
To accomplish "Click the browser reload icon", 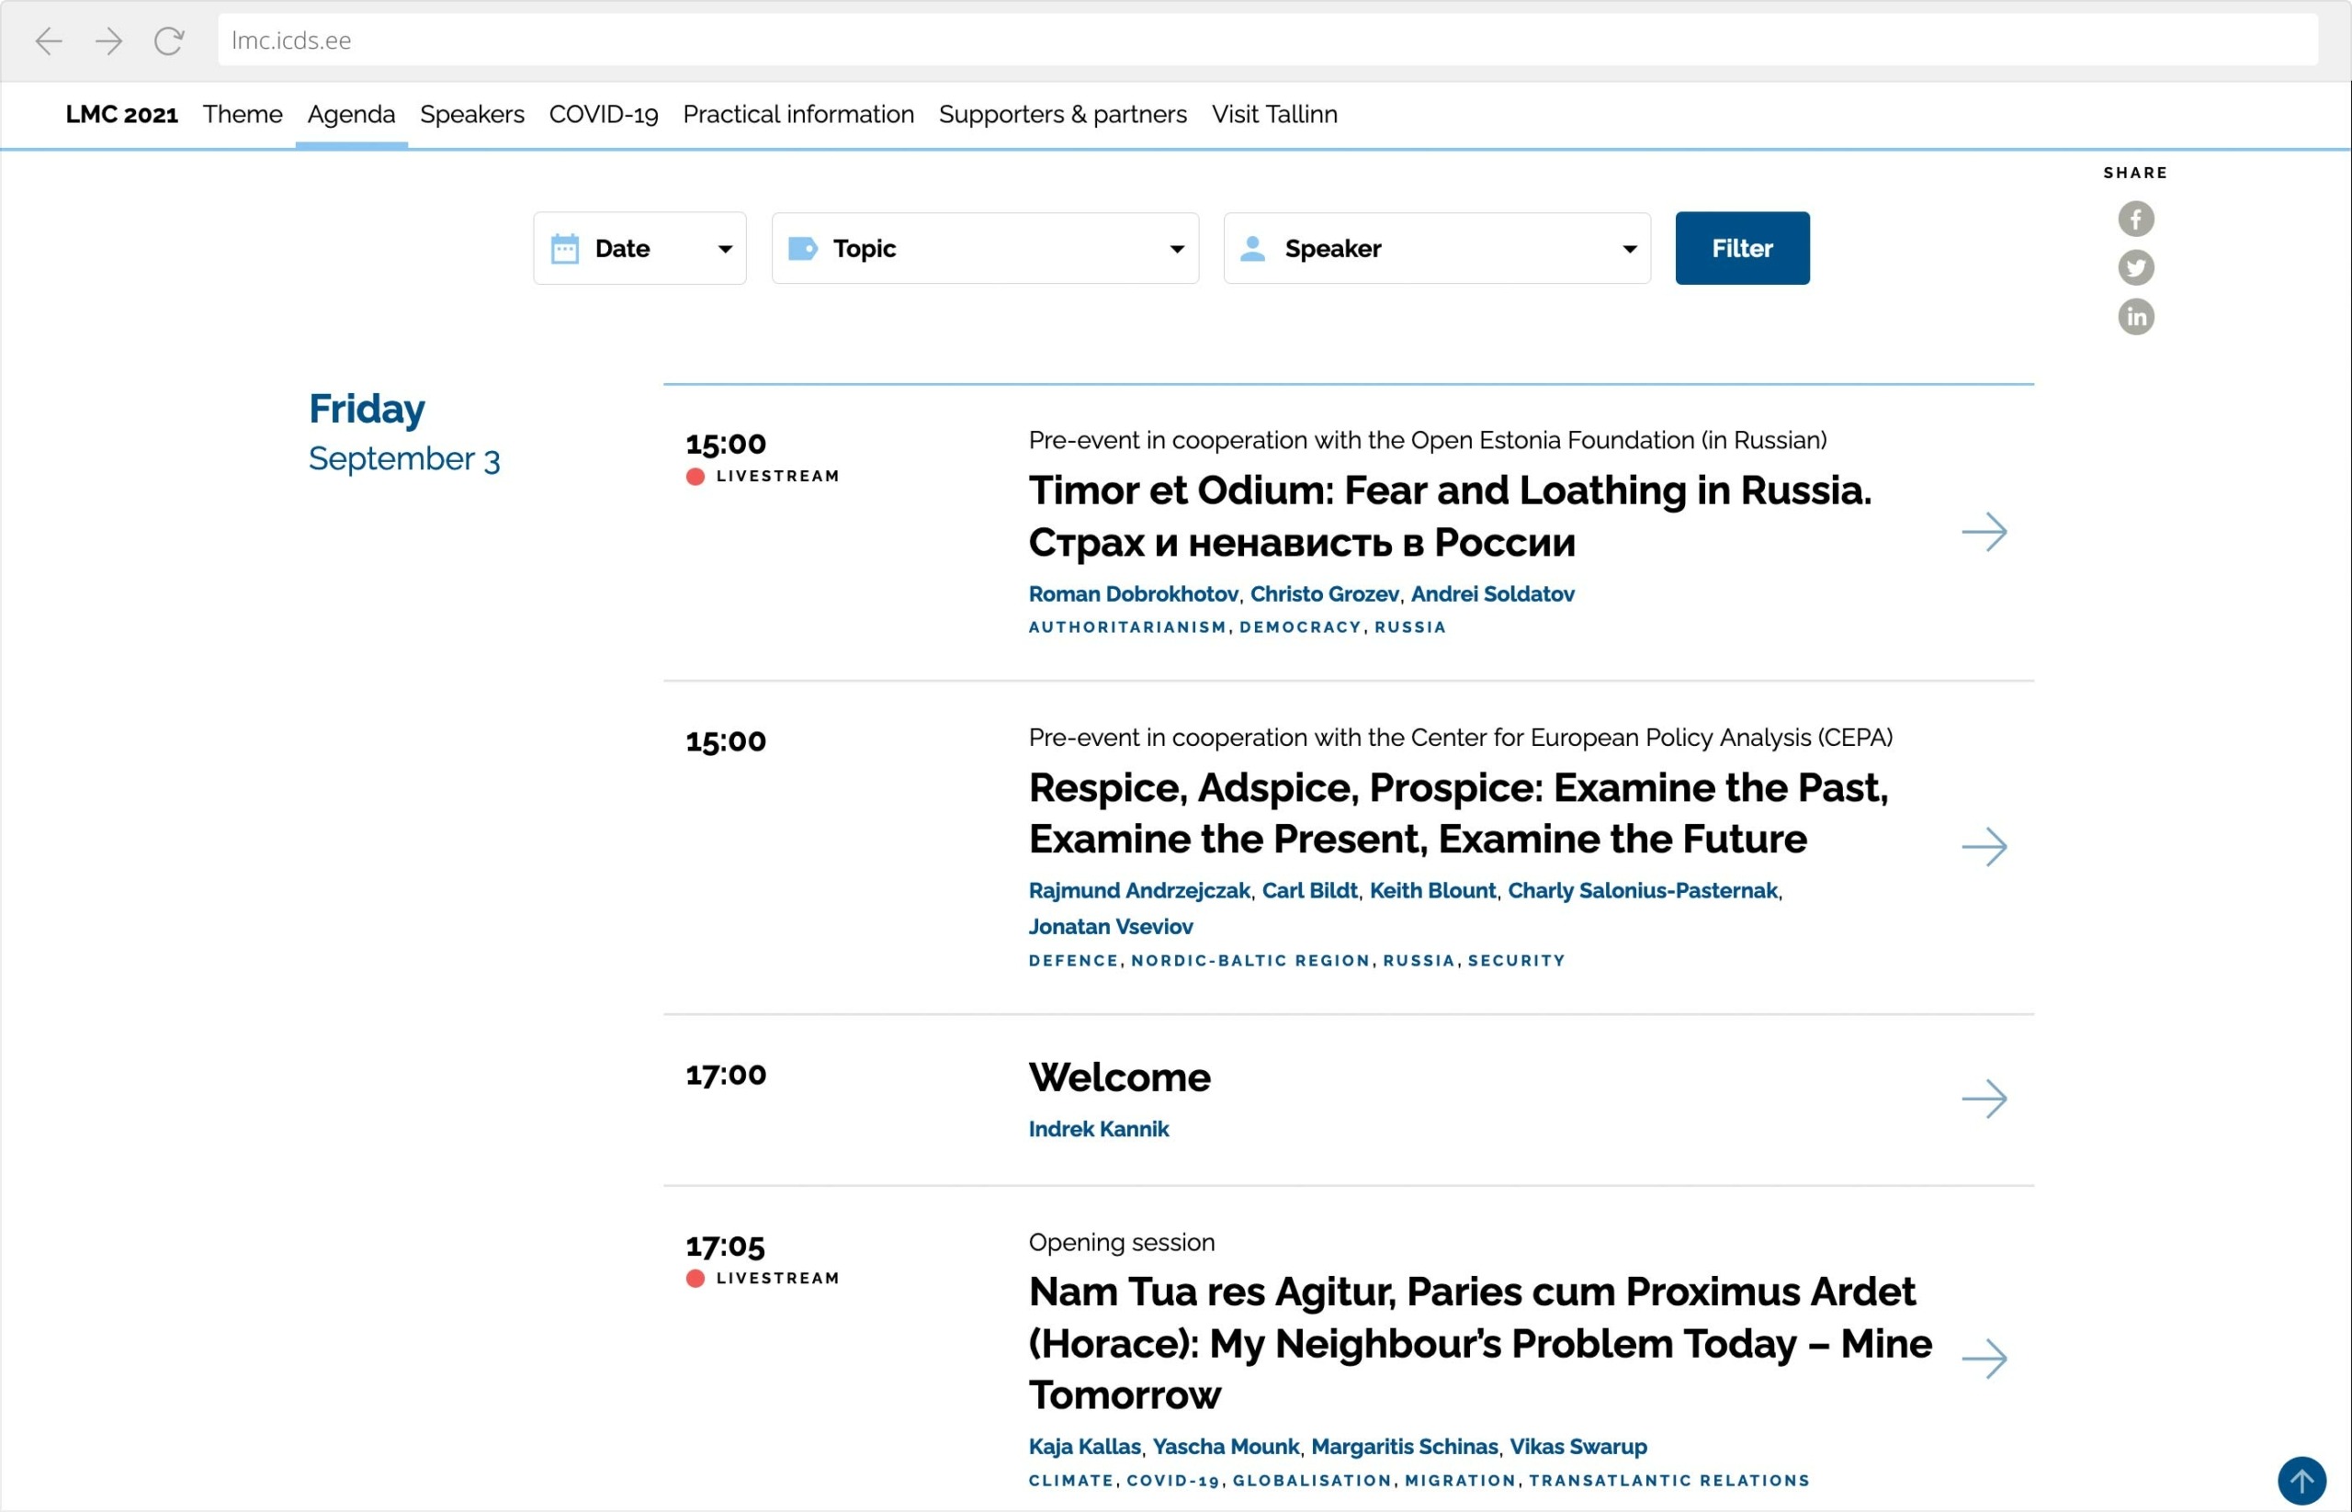I will (x=169, y=40).
